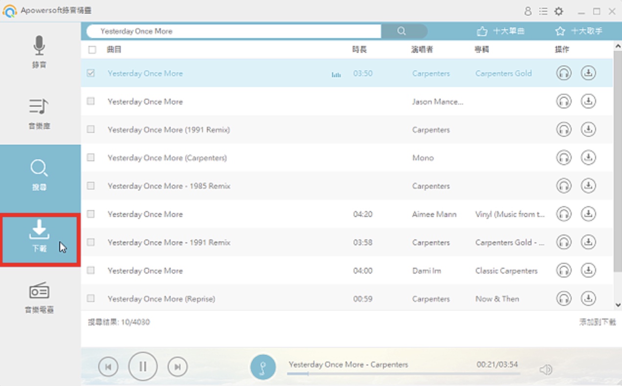This screenshot has width=622, height=386.
Task: Download the Jason Mance... track
Action: pos(588,102)
